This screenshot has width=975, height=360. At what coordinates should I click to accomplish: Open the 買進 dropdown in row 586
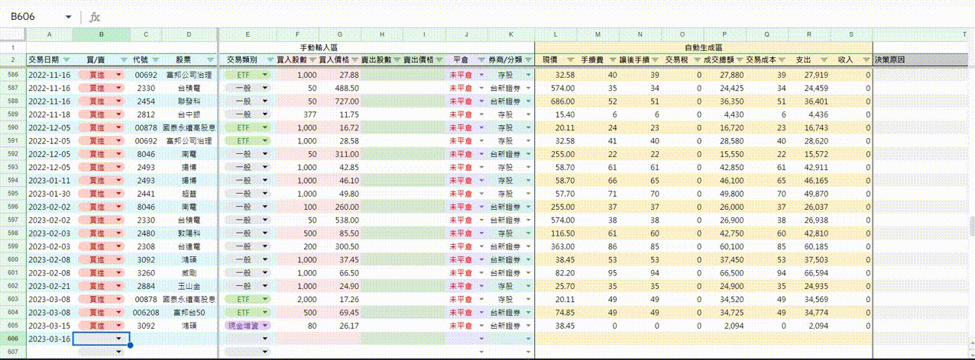coord(118,75)
